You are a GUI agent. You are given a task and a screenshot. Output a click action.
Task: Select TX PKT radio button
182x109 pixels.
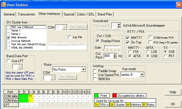(x=165, y=56)
